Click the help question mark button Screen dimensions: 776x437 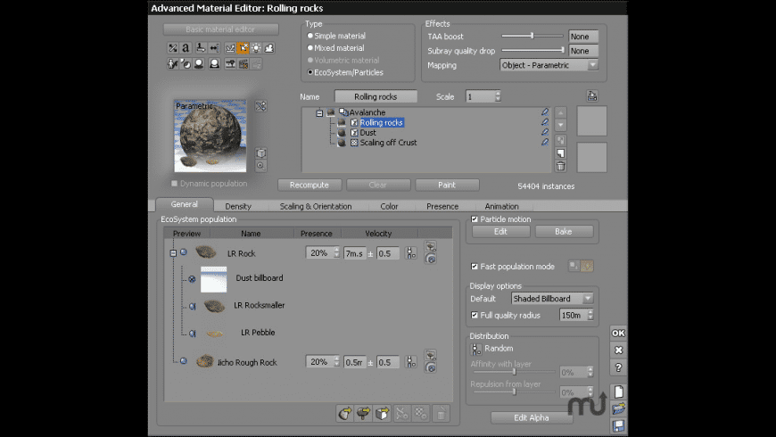click(618, 367)
